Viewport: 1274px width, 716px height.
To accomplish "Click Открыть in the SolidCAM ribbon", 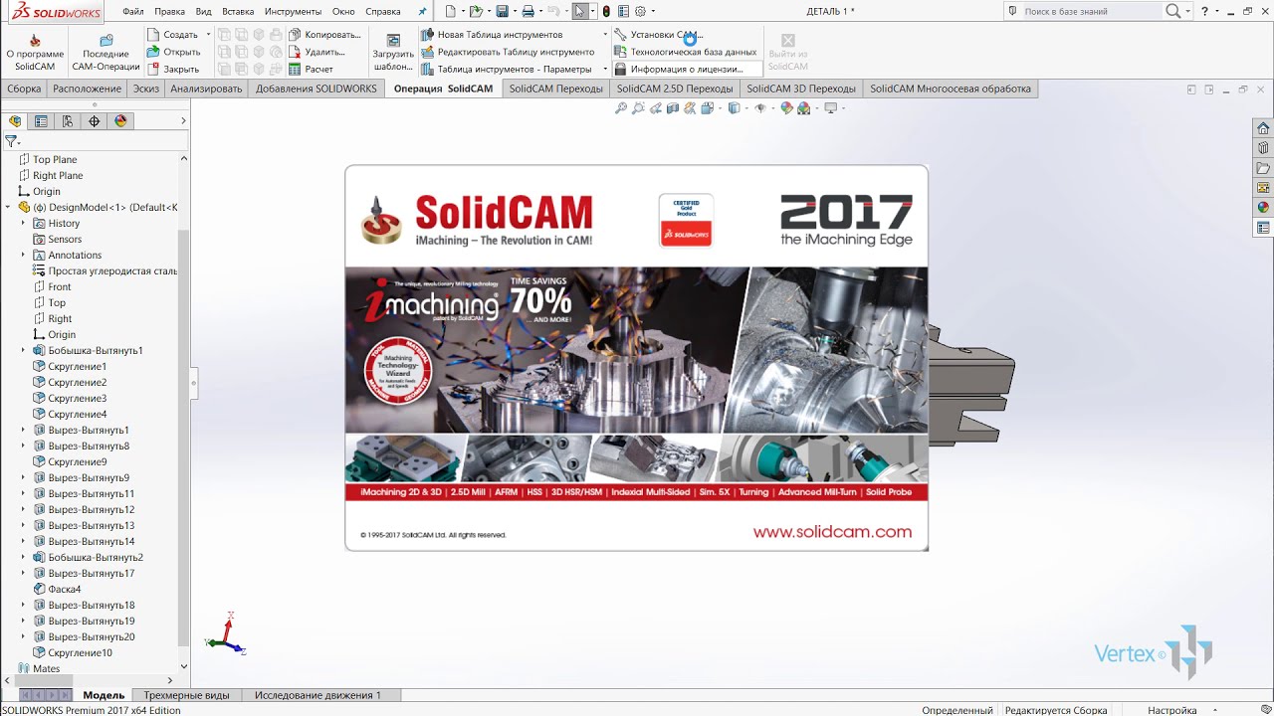I will 174,52.
